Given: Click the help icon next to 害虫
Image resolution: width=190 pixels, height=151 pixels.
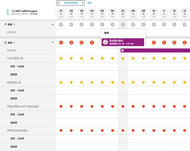Looking at the screenshot, I should pos(14,43).
